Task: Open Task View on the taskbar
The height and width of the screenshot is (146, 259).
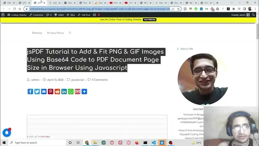Action: [78, 142]
